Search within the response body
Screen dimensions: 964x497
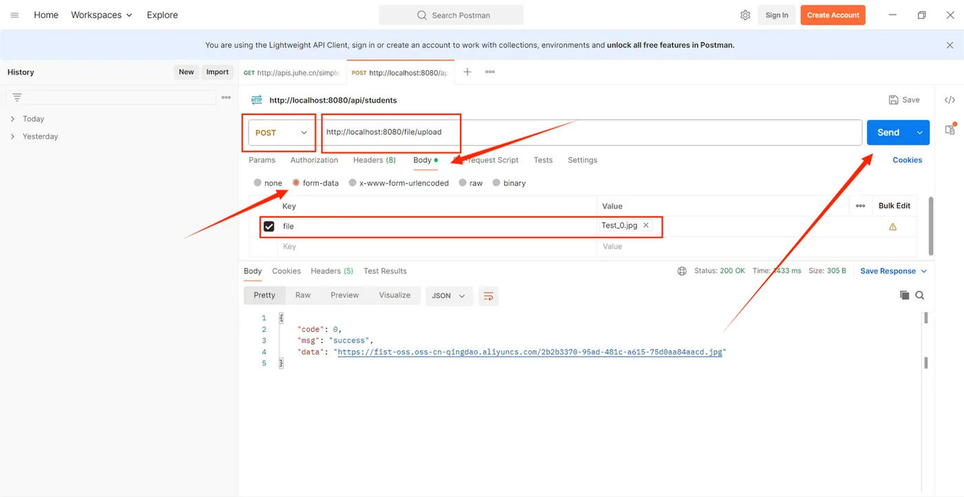920,295
